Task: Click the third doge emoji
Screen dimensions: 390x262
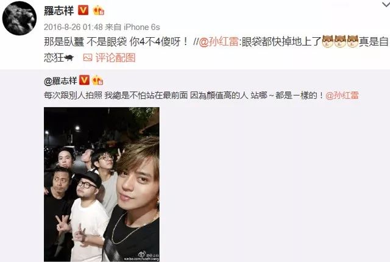Action: tap(352, 41)
